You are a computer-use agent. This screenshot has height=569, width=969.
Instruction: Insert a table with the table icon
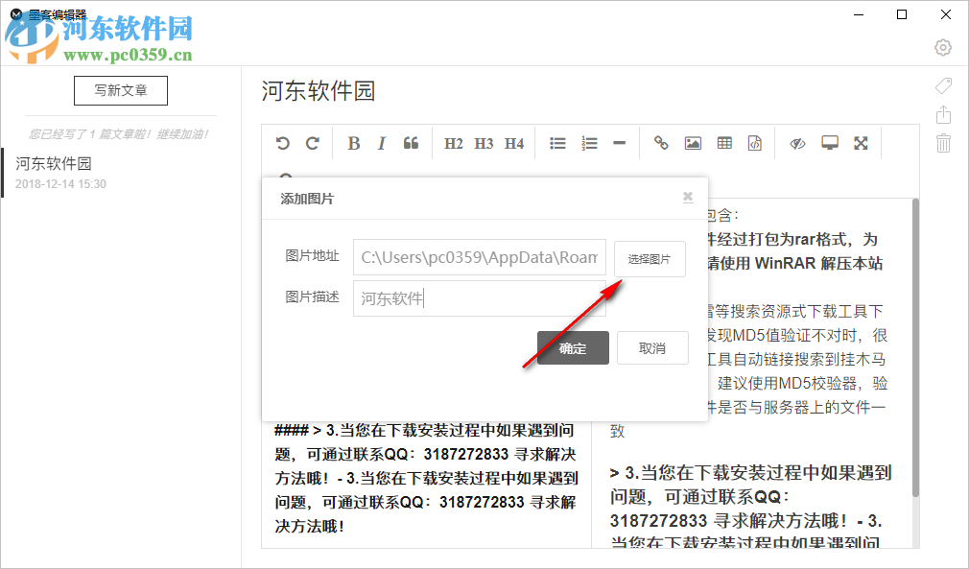click(x=723, y=142)
